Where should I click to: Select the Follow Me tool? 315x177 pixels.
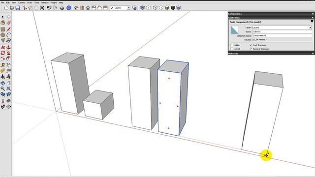point(8,53)
